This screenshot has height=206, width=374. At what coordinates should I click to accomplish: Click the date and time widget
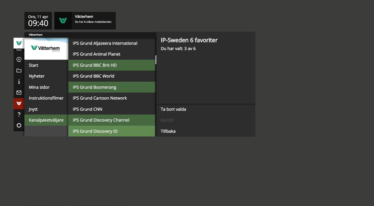click(38, 21)
